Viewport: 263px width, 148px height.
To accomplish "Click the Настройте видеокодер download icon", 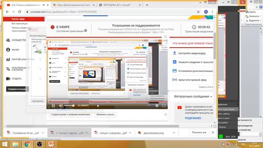I will (x=174, y=53).
